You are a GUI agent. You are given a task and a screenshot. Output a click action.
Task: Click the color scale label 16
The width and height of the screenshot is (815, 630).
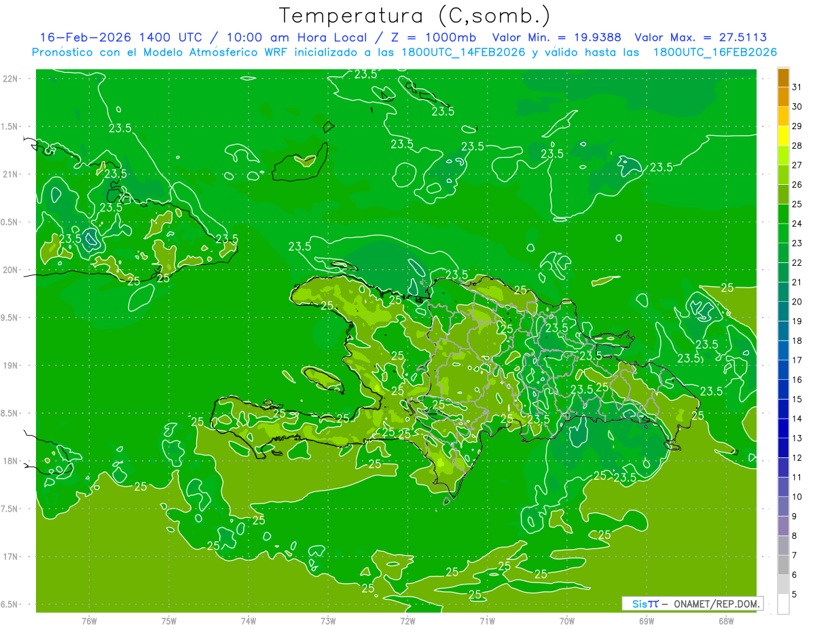[797, 380]
